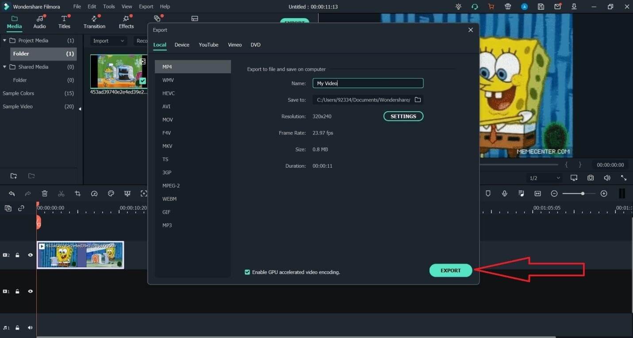Click the gift box icon

508,7
